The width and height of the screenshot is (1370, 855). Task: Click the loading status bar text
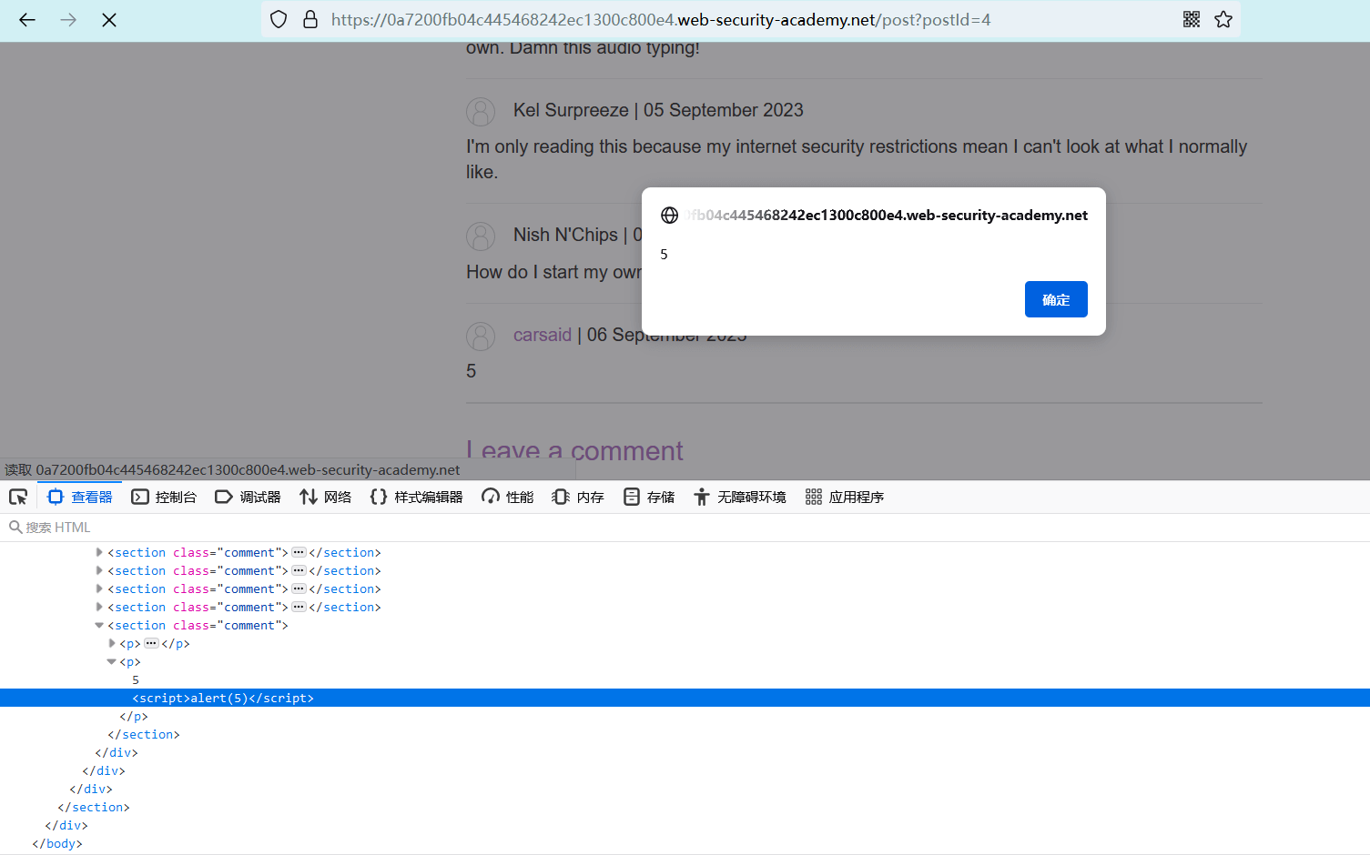[232, 470]
